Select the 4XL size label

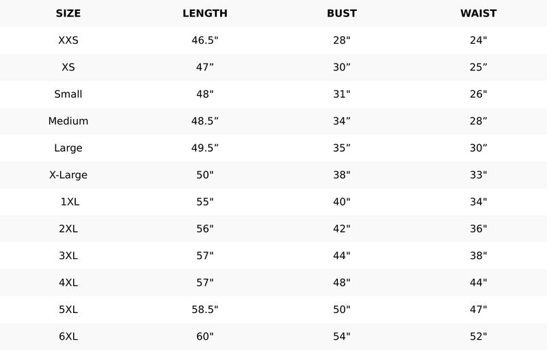pyautogui.click(x=68, y=282)
